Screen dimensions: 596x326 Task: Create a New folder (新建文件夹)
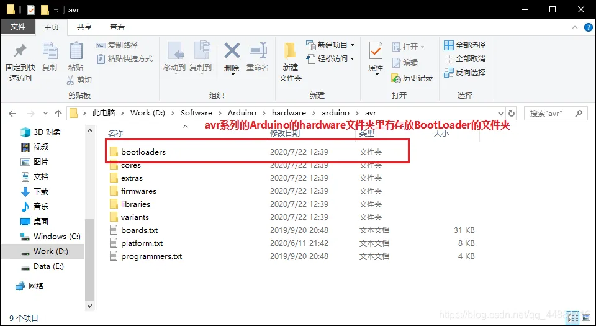click(x=291, y=62)
